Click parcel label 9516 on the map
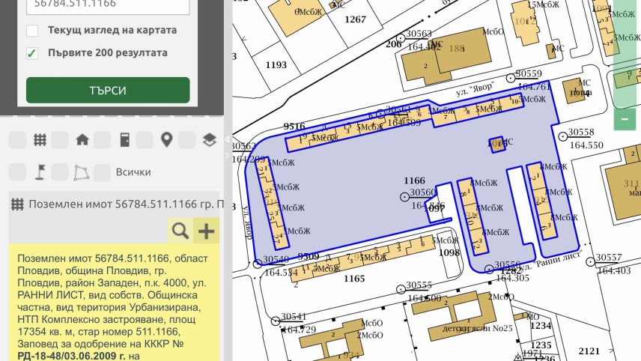Screen dimensions: 641x361 294,127
